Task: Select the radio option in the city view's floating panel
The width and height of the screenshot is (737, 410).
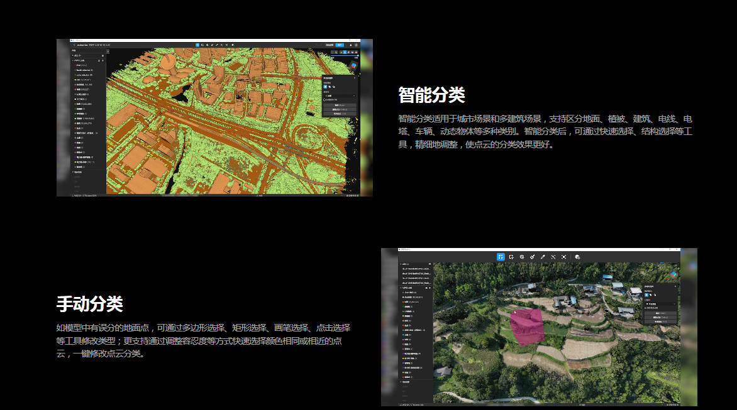Action: point(324,99)
